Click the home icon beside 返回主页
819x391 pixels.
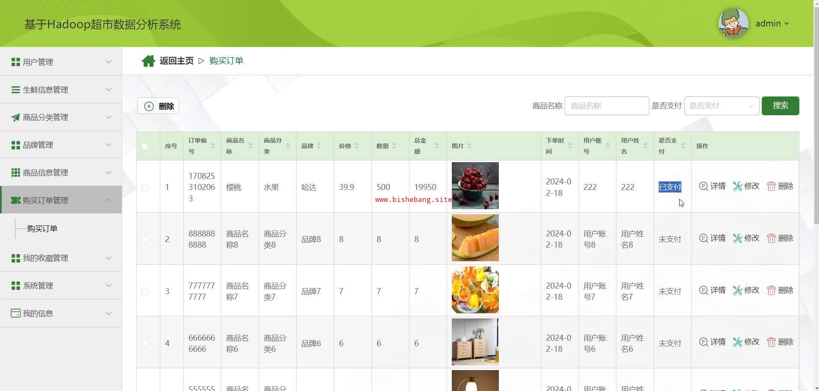point(148,61)
